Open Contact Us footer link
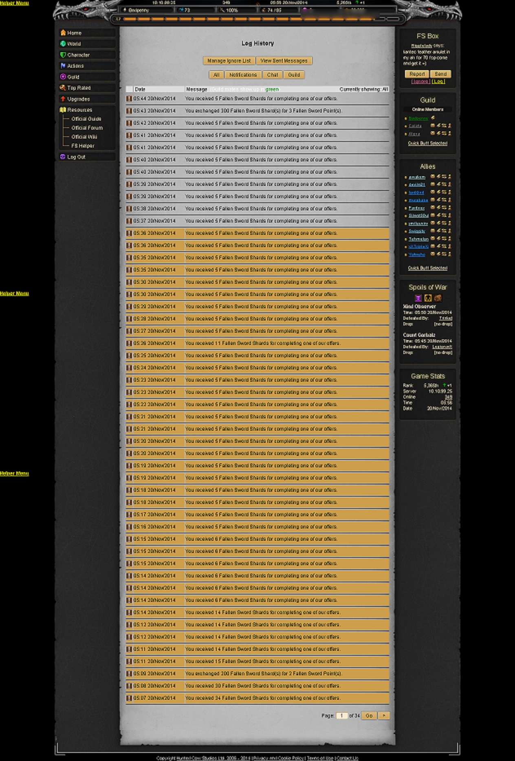515x761 pixels. (x=347, y=758)
